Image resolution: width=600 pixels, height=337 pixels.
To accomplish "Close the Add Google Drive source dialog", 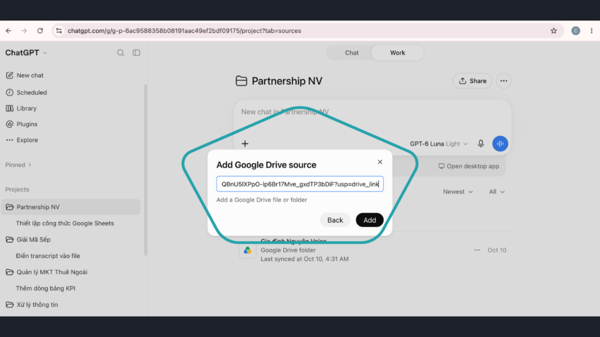I will click(x=380, y=162).
